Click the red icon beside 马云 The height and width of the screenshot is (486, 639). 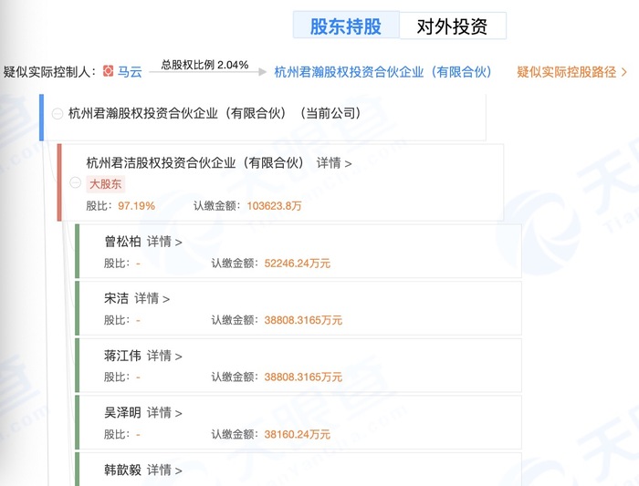(108, 71)
